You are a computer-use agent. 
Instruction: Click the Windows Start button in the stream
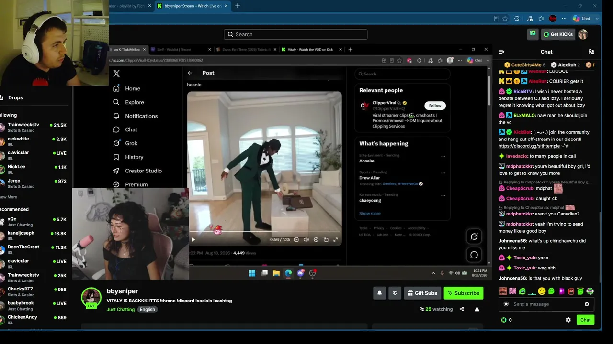[x=252, y=273]
